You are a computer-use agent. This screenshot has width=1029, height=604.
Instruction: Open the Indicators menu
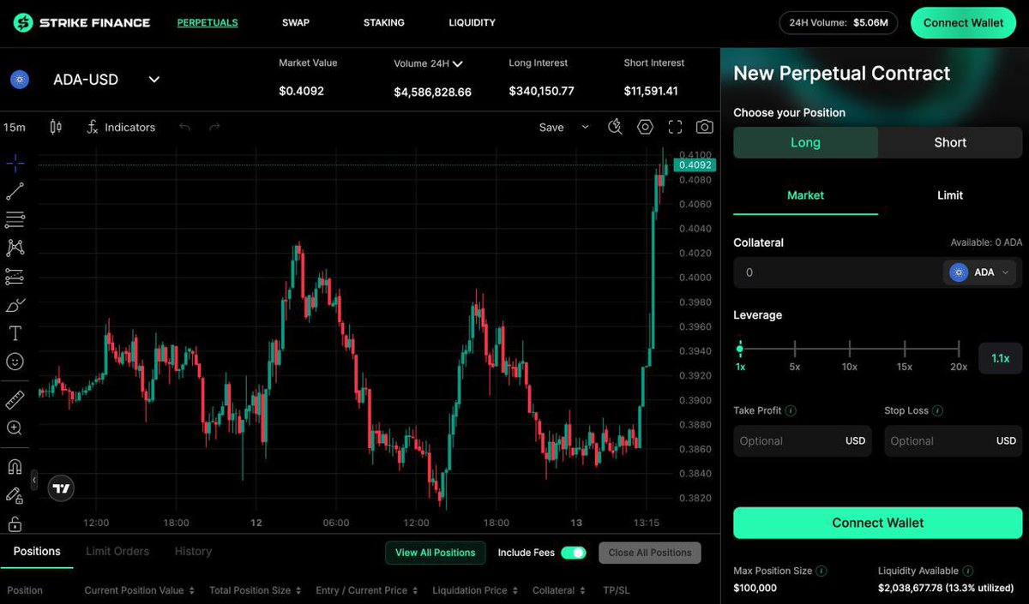pos(121,127)
